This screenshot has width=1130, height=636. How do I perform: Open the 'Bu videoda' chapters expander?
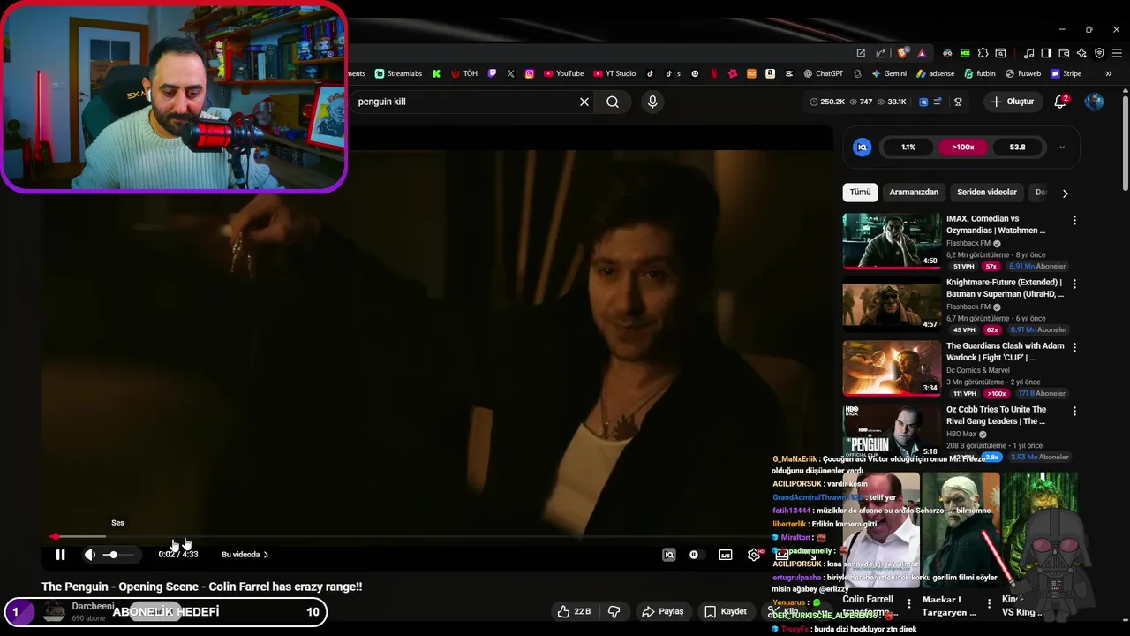point(245,555)
